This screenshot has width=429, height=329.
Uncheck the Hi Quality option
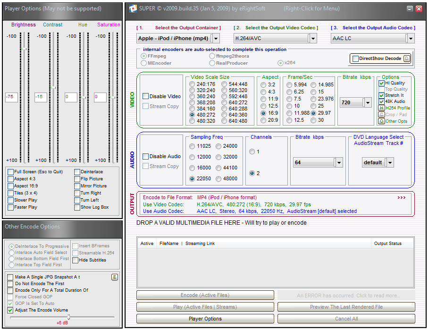pyautogui.click(x=381, y=83)
